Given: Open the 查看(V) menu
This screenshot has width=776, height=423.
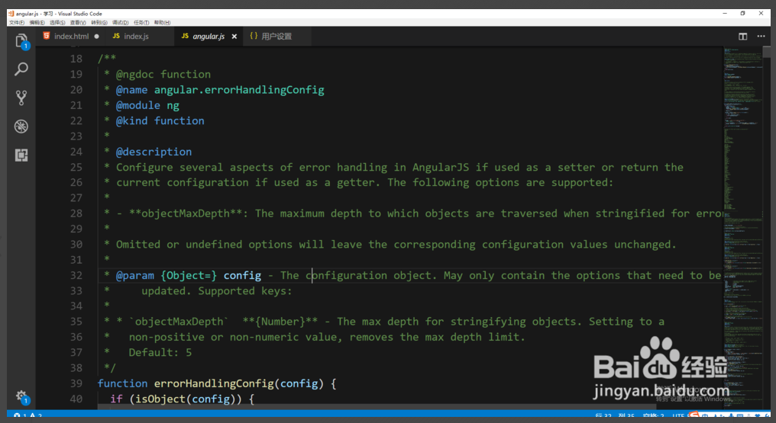Looking at the screenshot, I should (78, 23).
